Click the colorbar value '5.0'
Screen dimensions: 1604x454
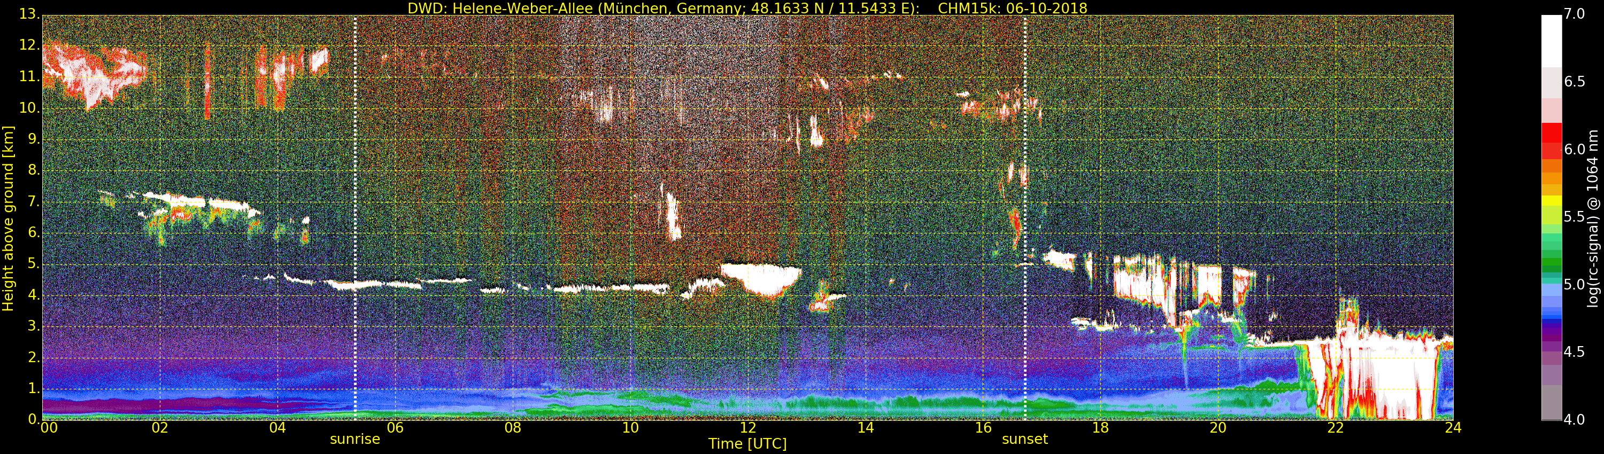1575,285
